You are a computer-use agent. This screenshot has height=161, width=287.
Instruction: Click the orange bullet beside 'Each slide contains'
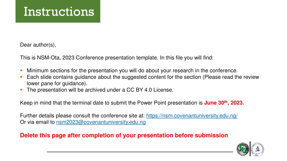(x=21, y=77)
